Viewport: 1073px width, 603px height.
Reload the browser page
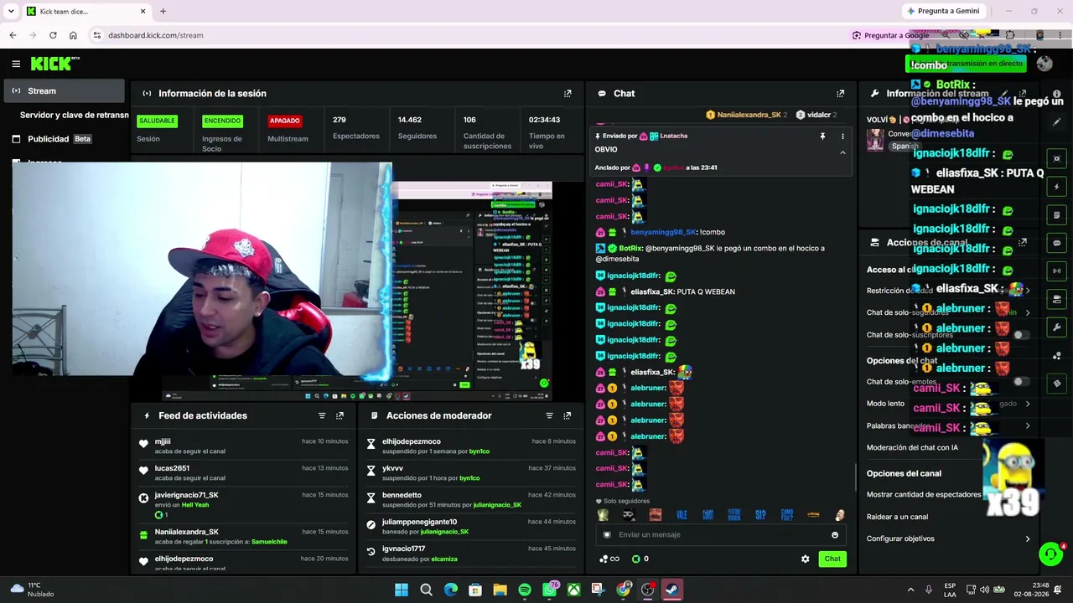tap(53, 35)
